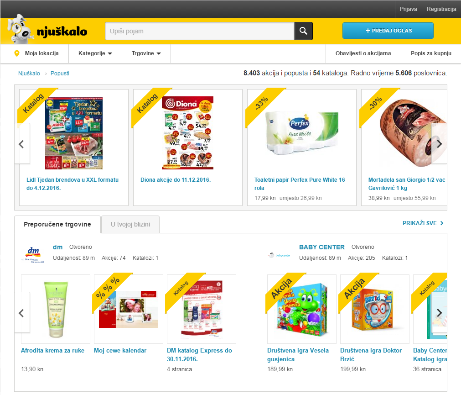The height and width of the screenshot is (395, 461).
Task: Open the Prijava login link
Action: click(x=408, y=9)
